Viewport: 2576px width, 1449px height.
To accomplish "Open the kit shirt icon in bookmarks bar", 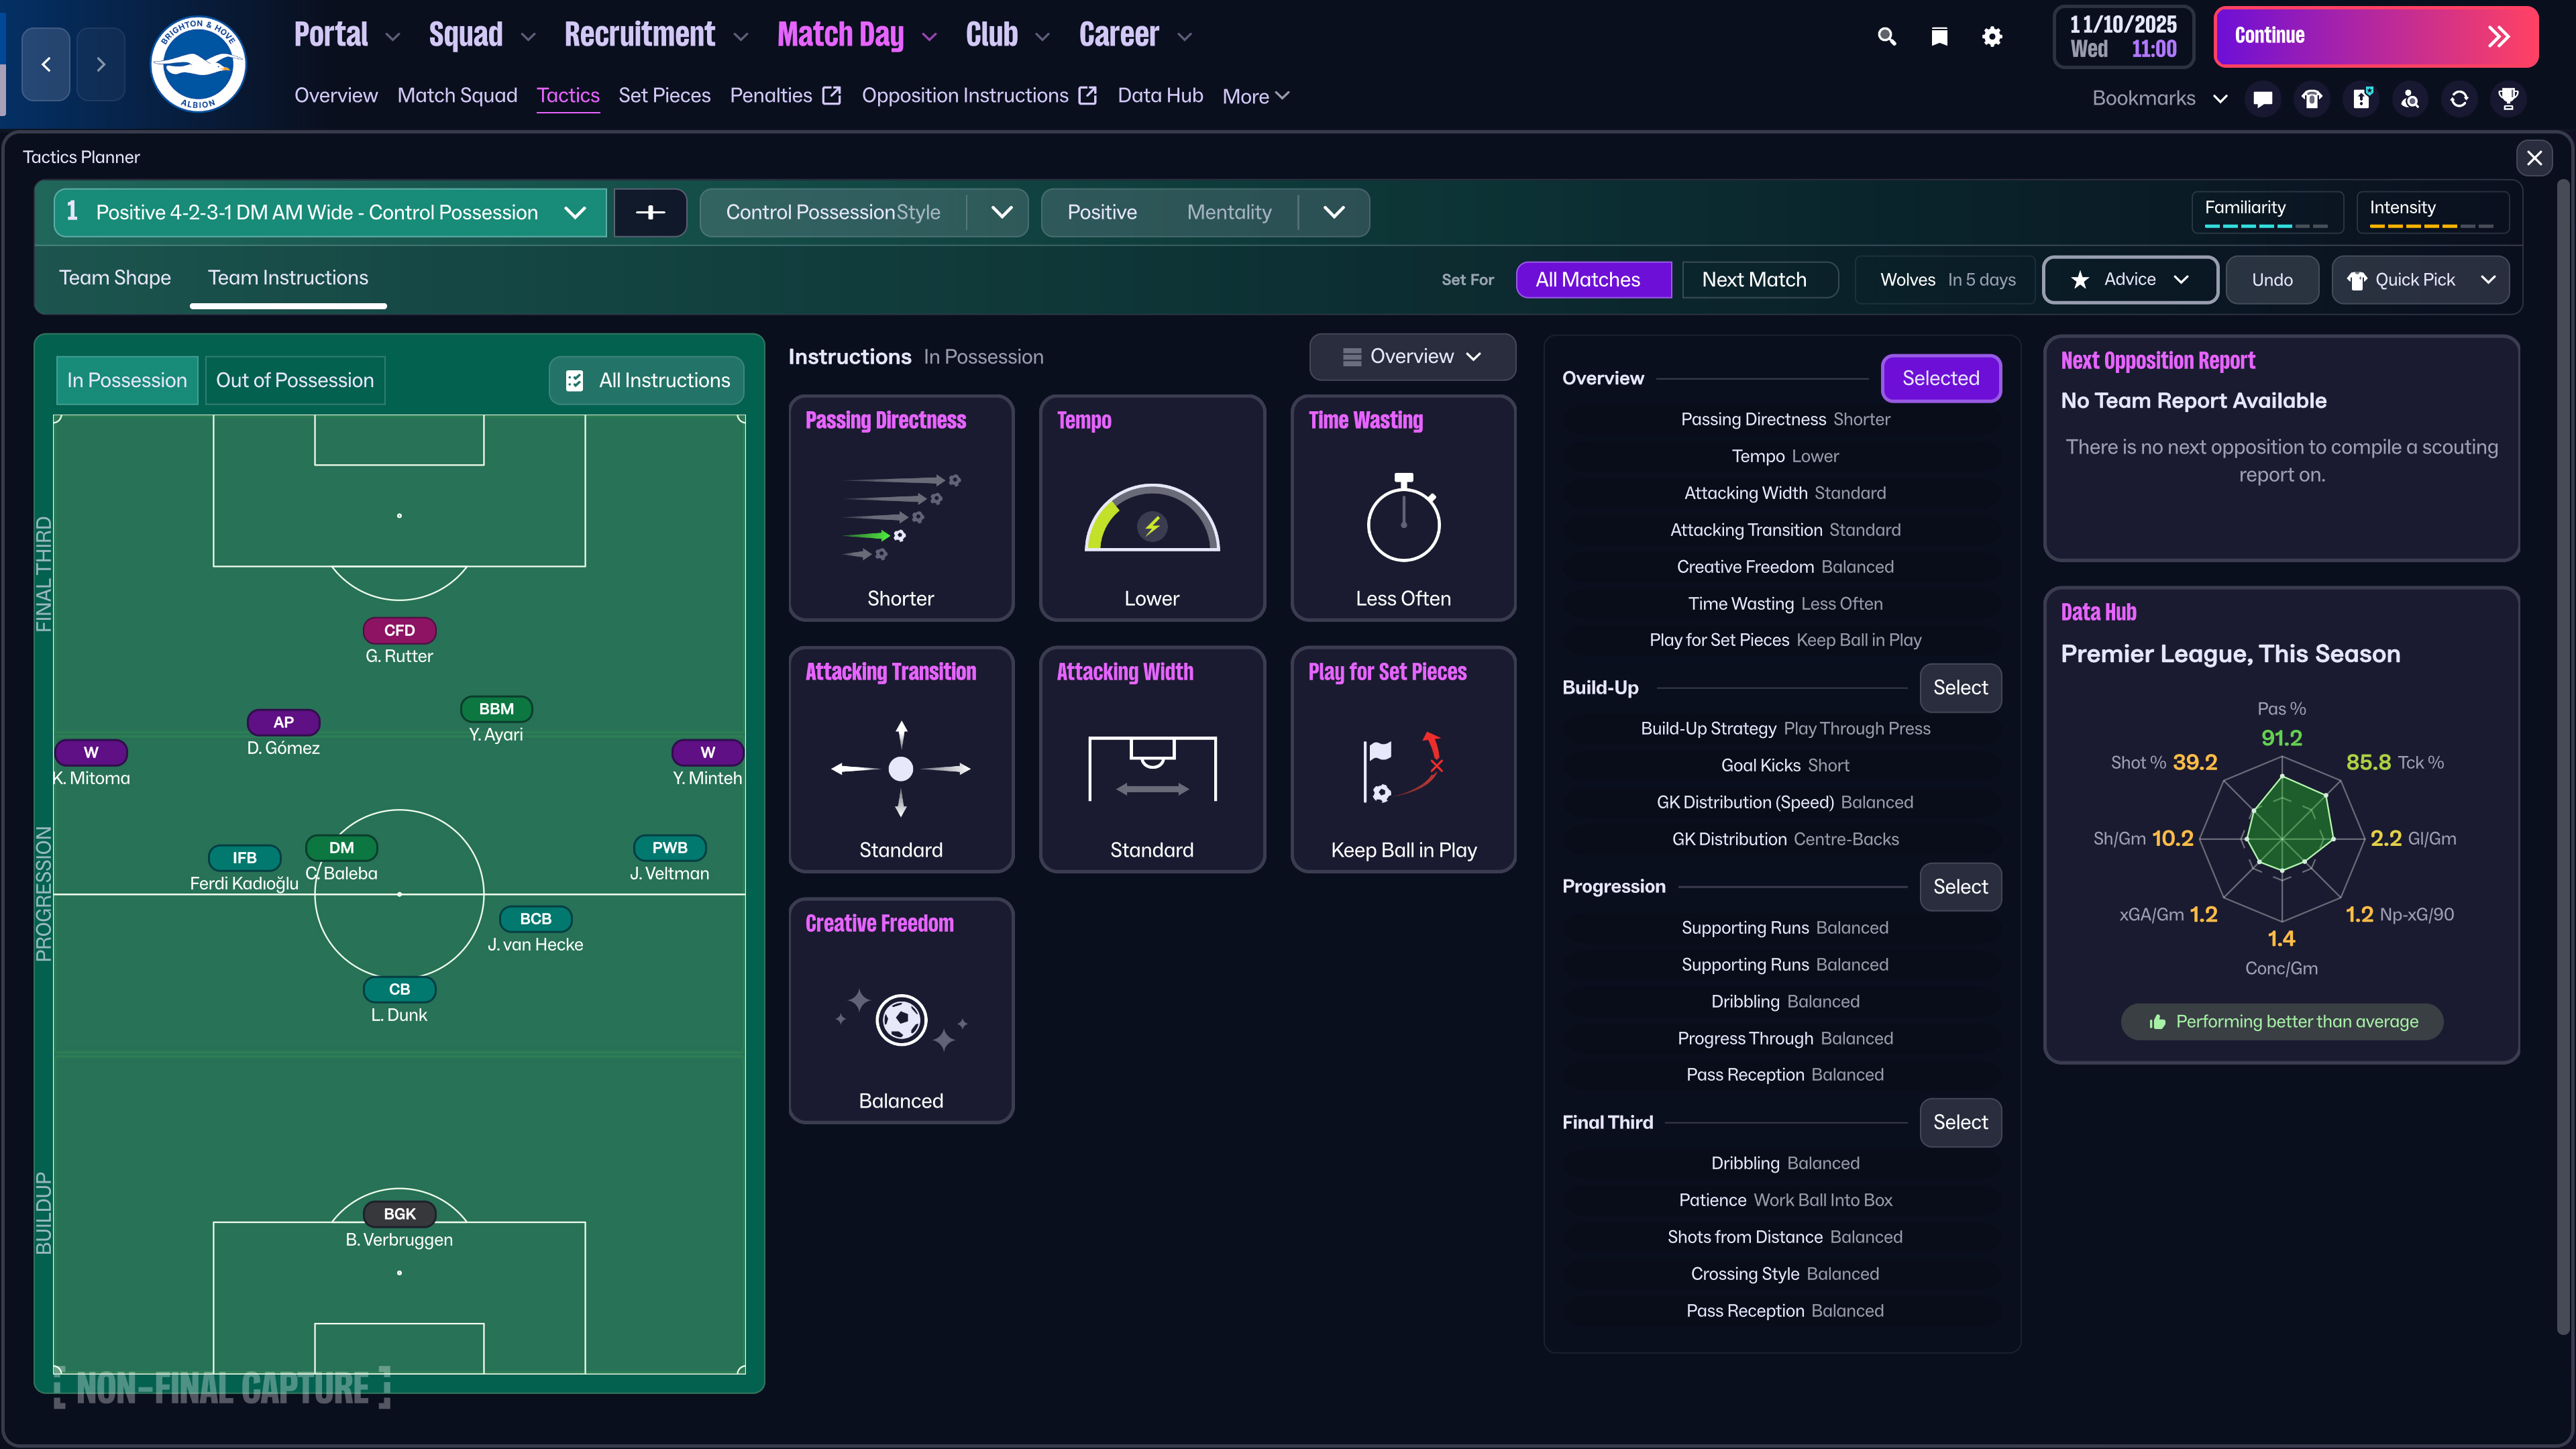I will [2312, 98].
